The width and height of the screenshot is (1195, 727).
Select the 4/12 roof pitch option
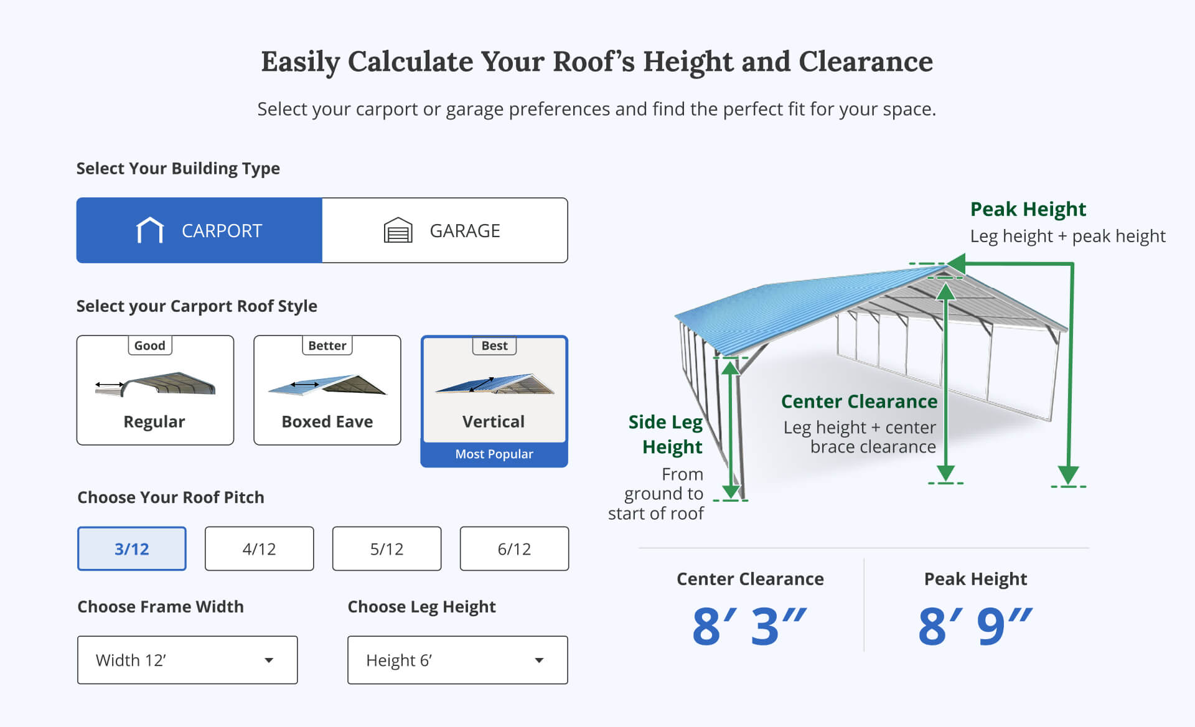click(259, 548)
